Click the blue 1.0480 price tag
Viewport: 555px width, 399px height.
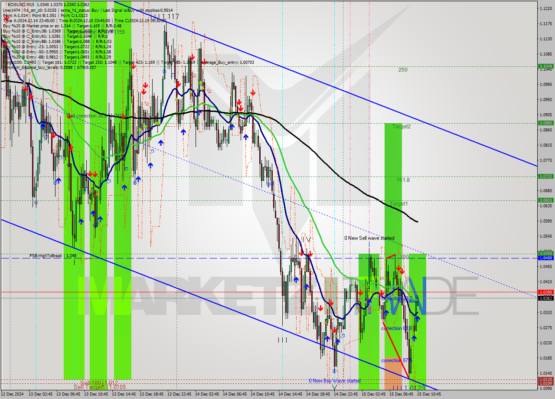(x=545, y=258)
